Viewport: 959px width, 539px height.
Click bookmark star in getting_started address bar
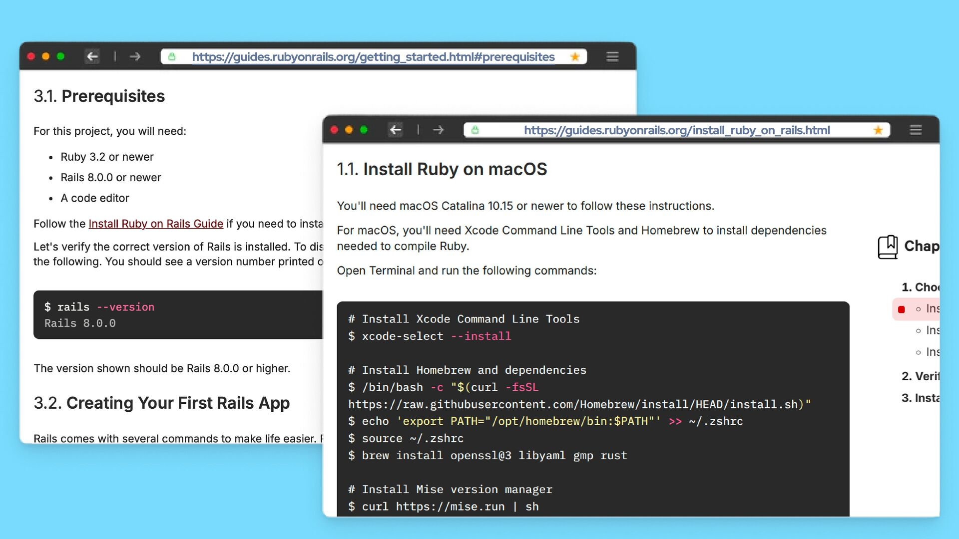coord(575,57)
